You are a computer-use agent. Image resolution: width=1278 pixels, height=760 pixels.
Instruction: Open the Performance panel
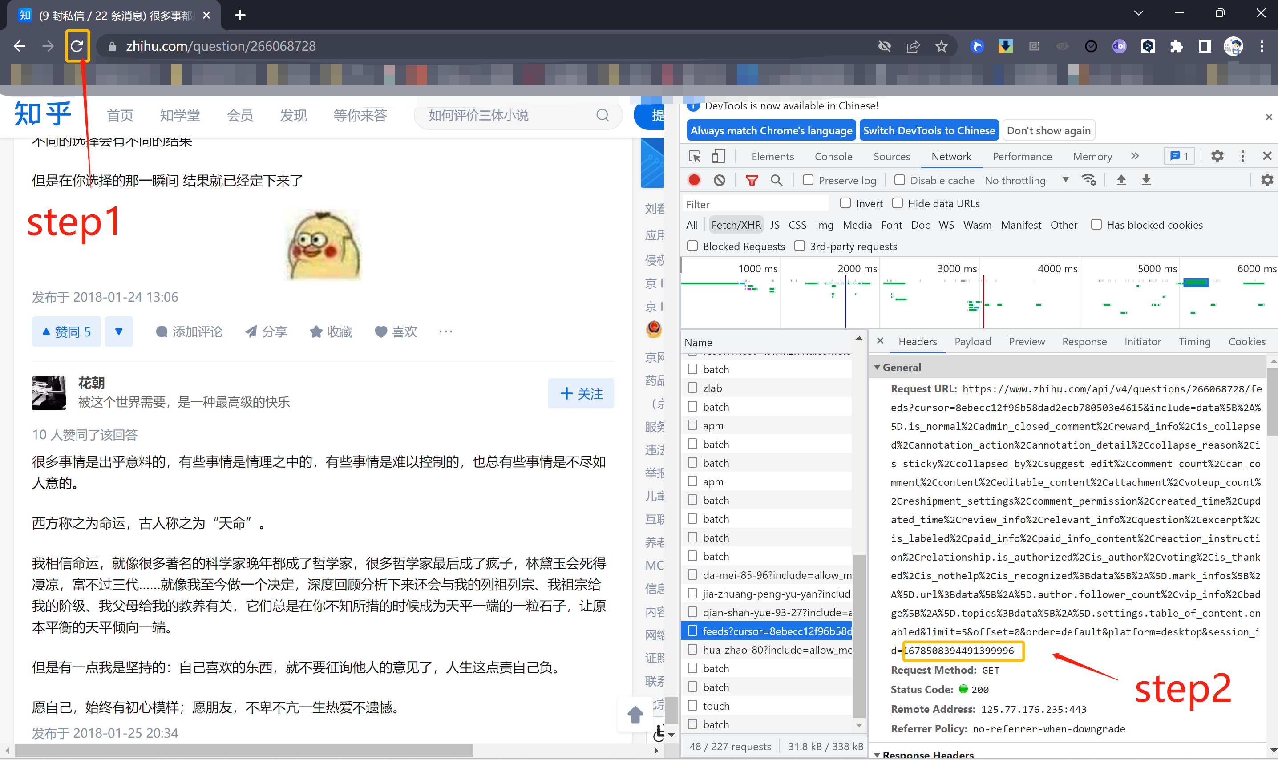pos(1022,156)
